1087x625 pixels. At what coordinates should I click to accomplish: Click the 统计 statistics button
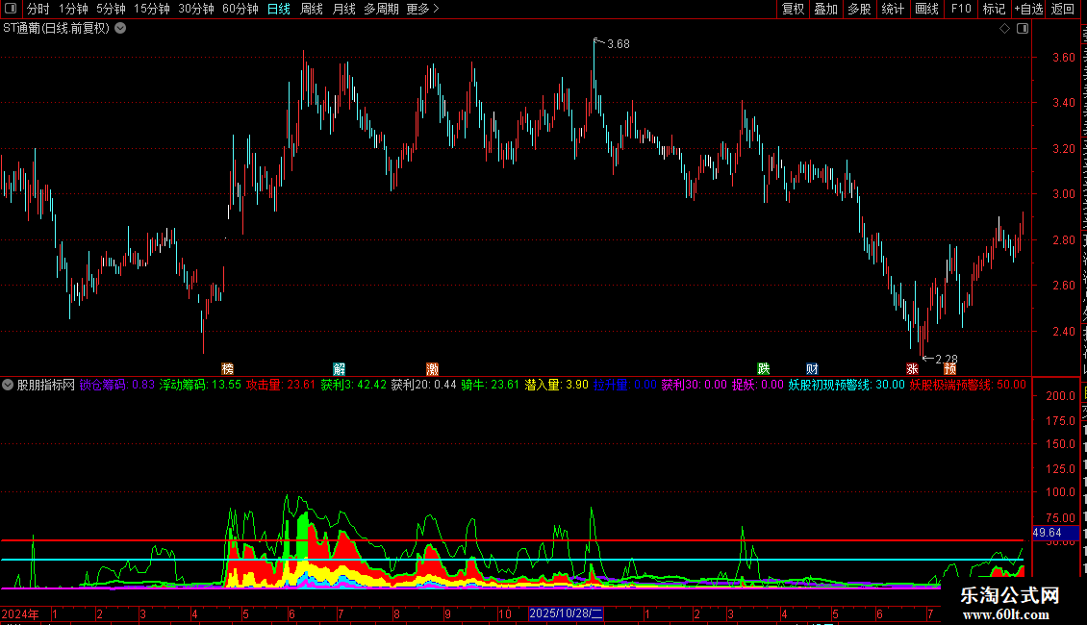(892, 9)
